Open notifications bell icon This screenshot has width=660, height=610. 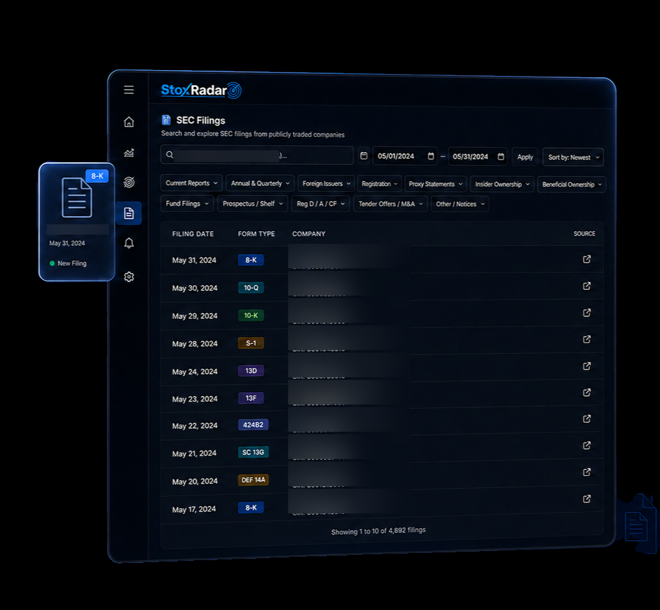click(128, 243)
